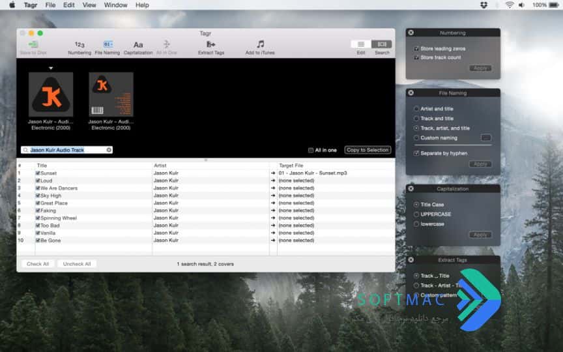Uncheck the Vanilla track checkbox
Image resolution: width=563 pixels, height=352 pixels.
tap(38, 233)
